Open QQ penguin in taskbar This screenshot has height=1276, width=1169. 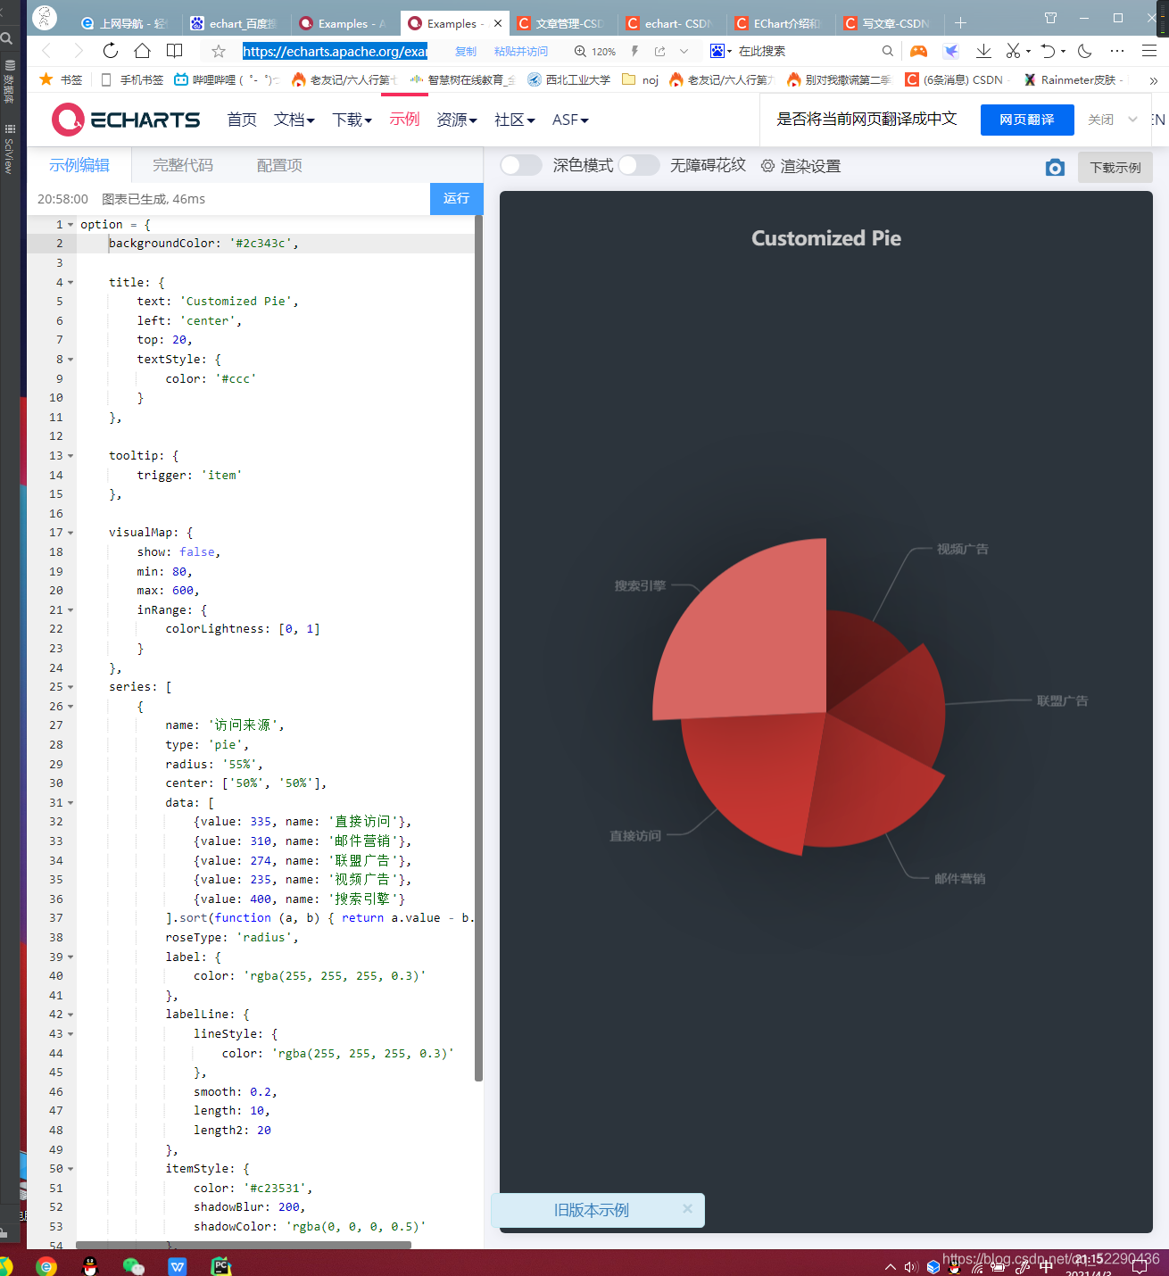(90, 1265)
